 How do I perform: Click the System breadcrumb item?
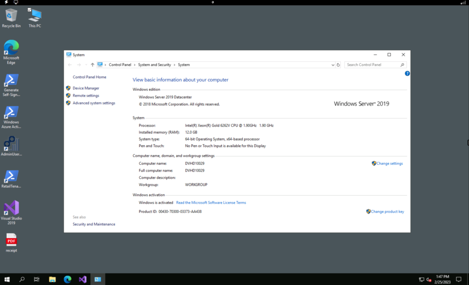tap(184, 65)
